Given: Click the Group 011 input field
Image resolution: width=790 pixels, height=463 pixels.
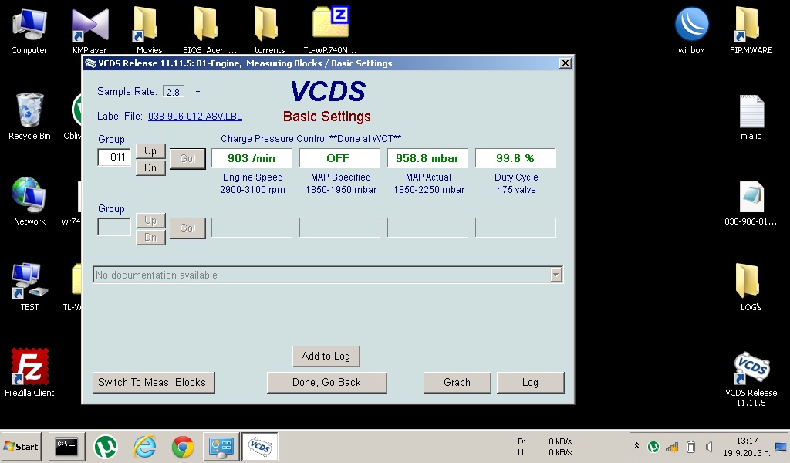Looking at the screenshot, I should (x=114, y=157).
